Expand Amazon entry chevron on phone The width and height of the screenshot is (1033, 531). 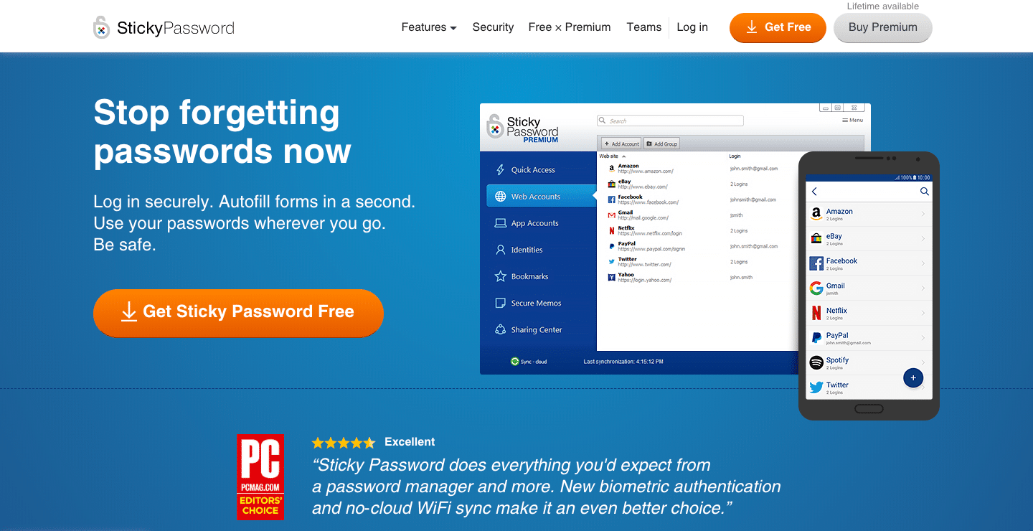[x=923, y=214]
